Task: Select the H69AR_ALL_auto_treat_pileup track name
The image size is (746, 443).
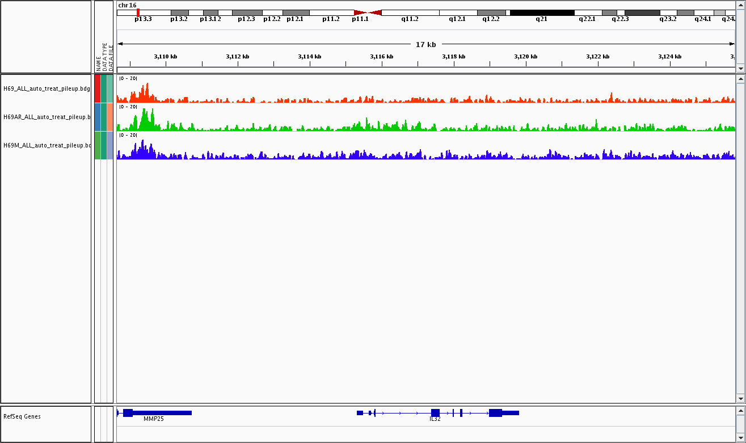Action: (47, 117)
